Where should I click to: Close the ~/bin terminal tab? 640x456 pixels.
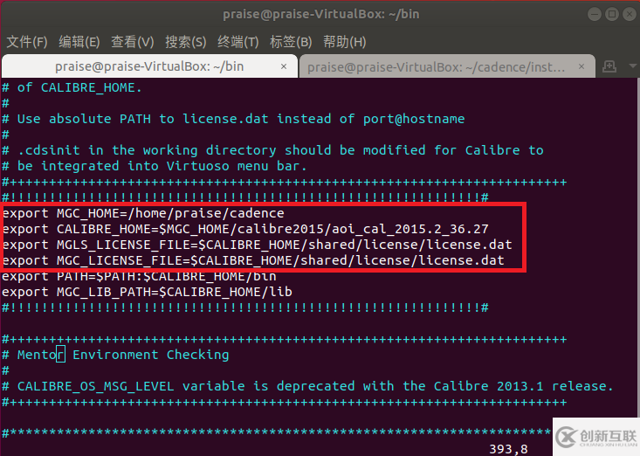(284, 66)
